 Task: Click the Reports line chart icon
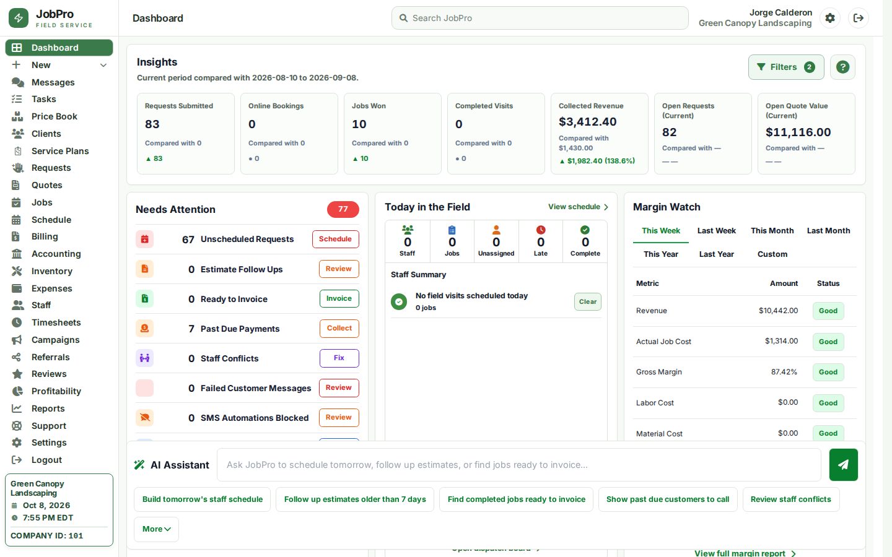point(17,408)
